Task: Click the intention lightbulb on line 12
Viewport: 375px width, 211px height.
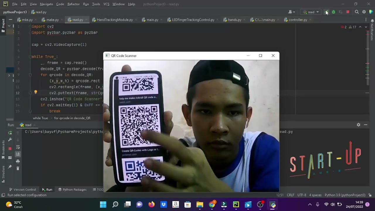Action: 36,92
